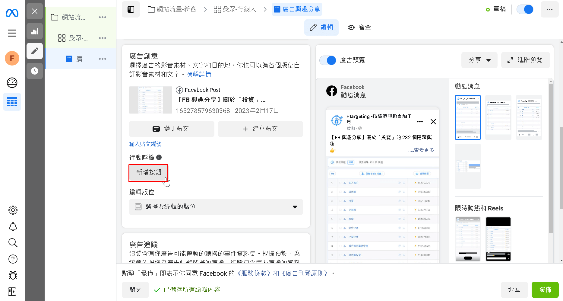Switch to the 審查 tab
The width and height of the screenshot is (563, 301).
point(359,27)
